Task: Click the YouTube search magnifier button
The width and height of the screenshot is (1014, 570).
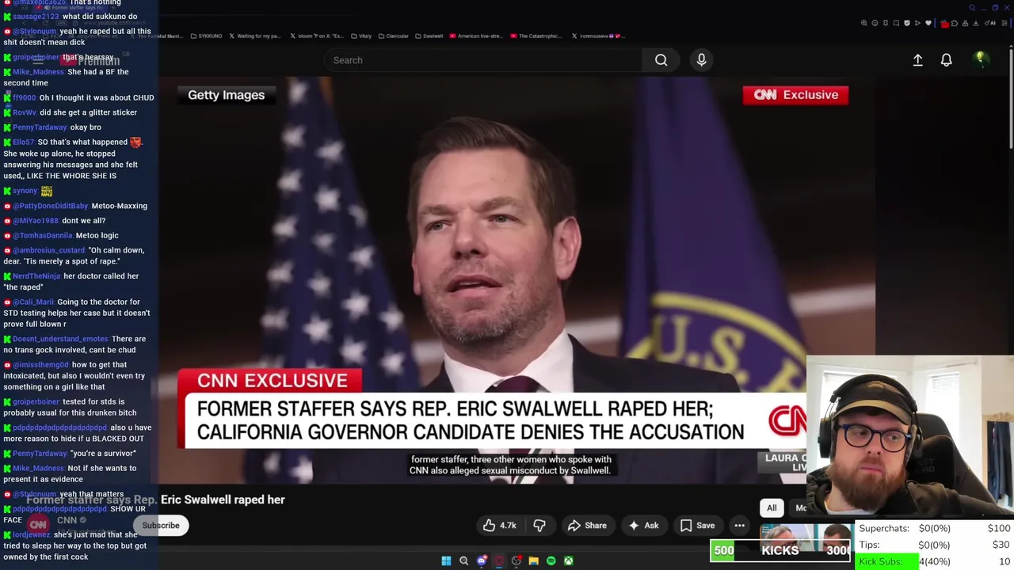Action: point(661,60)
